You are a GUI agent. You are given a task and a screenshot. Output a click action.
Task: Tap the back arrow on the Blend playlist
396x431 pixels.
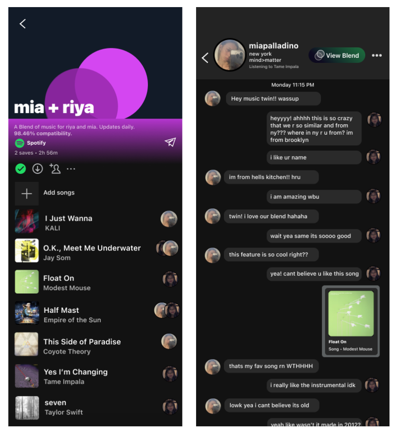pyautogui.click(x=23, y=24)
